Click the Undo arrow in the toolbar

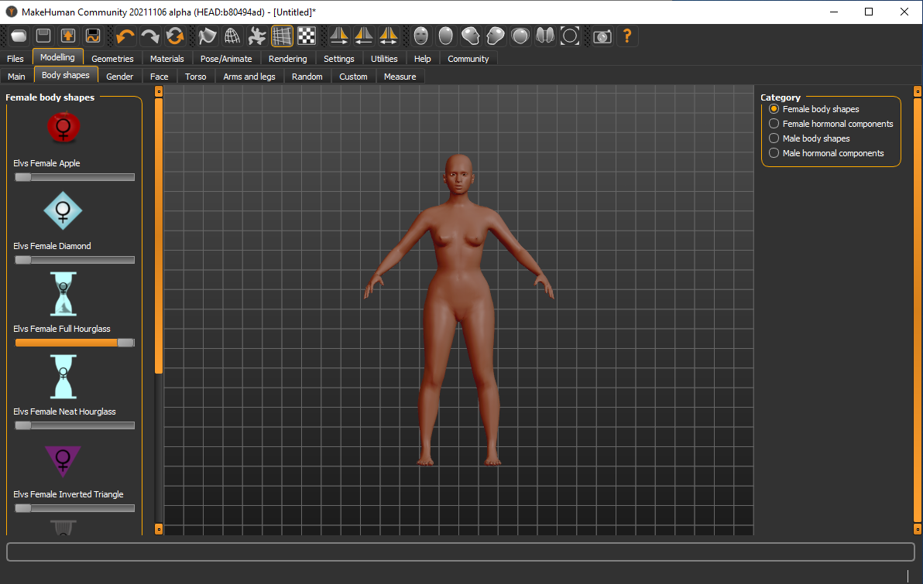click(x=125, y=36)
